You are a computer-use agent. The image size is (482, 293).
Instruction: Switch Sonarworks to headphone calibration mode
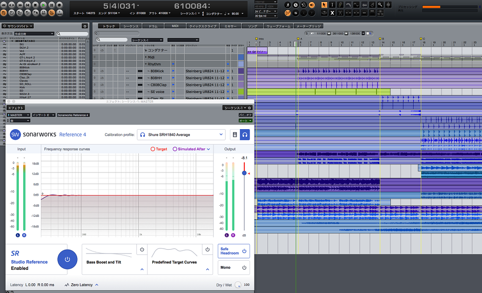[x=245, y=134]
